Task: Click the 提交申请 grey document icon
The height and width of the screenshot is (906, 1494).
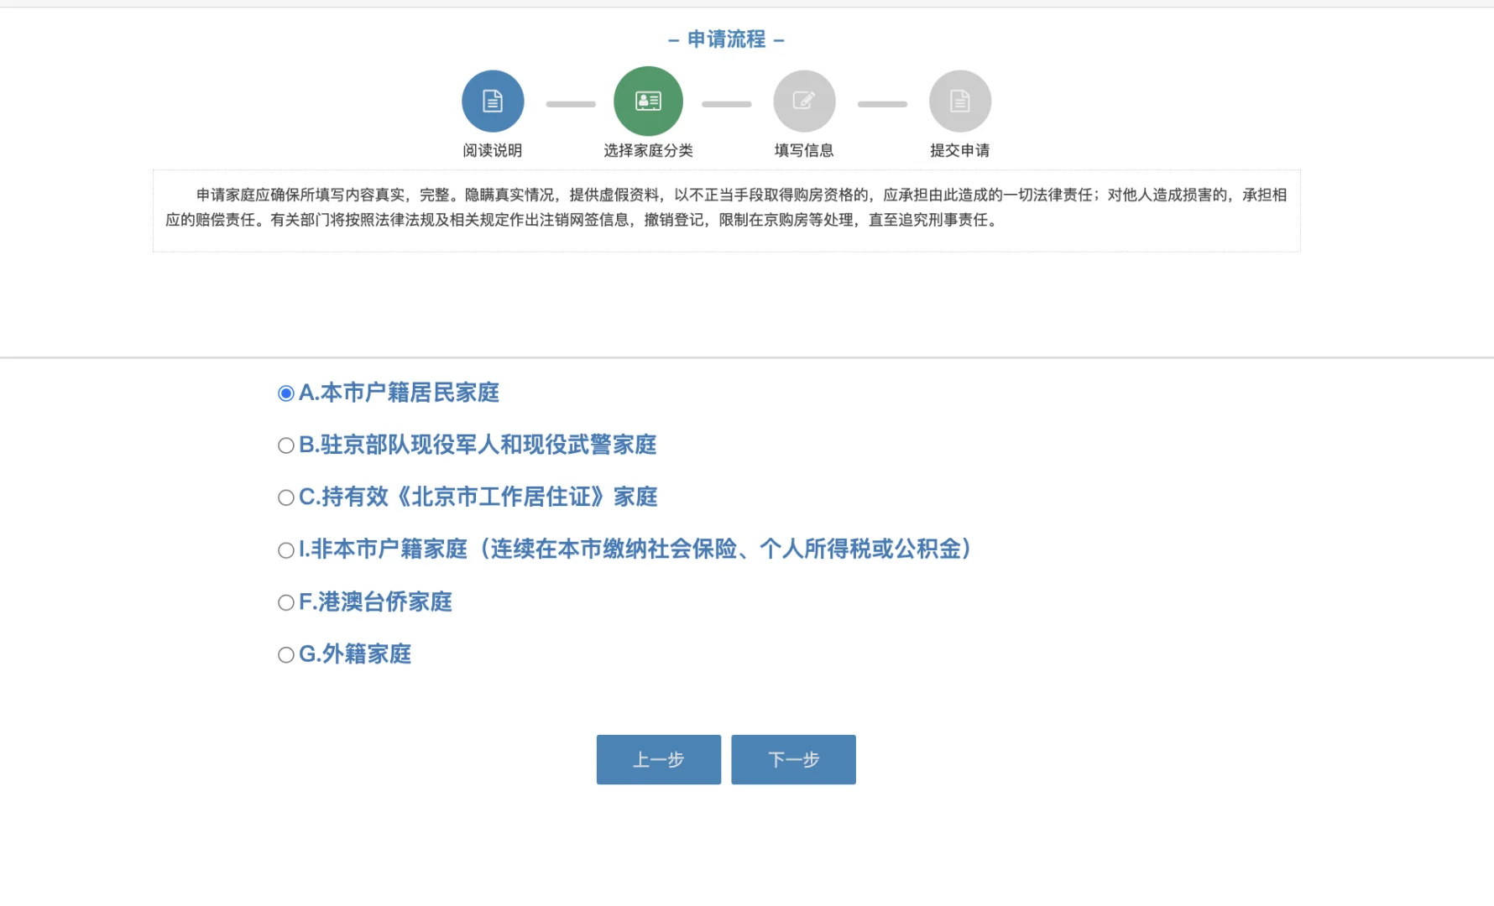Action: (x=960, y=101)
